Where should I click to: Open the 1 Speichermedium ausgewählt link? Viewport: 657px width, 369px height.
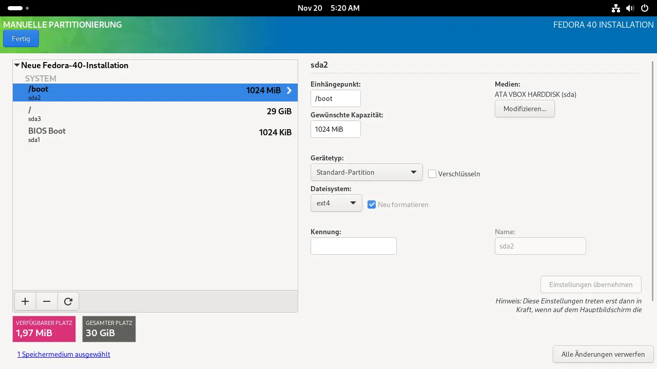click(64, 354)
